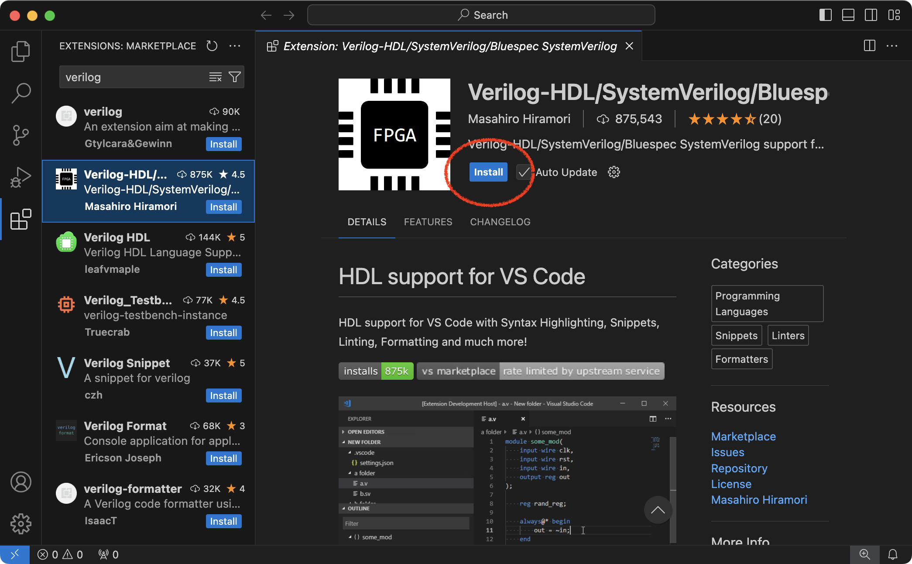This screenshot has height=564, width=912.
Task: Open the Explorer view in activity bar
Action: [x=21, y=52]
